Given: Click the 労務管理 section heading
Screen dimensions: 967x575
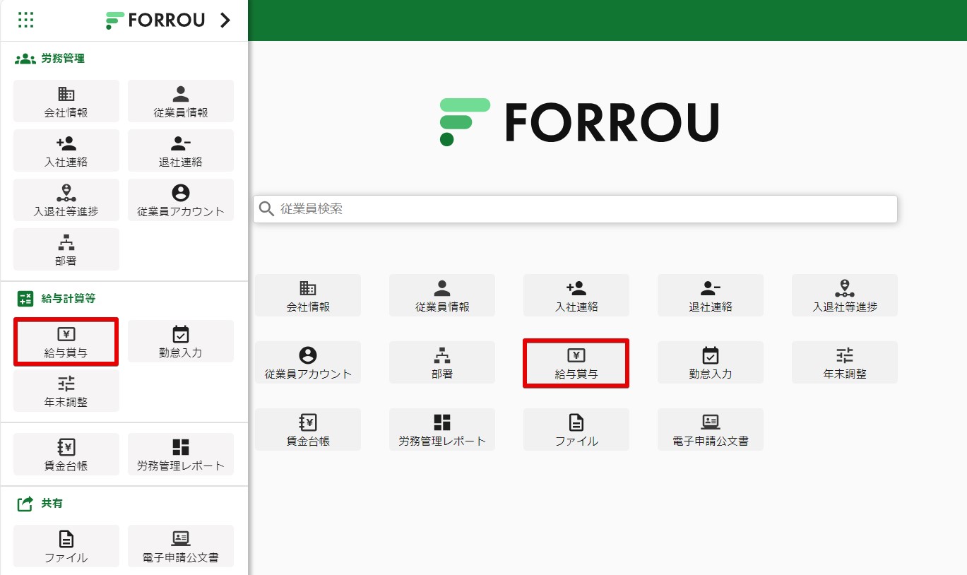Looking at the screenshot, I should click(50, 59).
